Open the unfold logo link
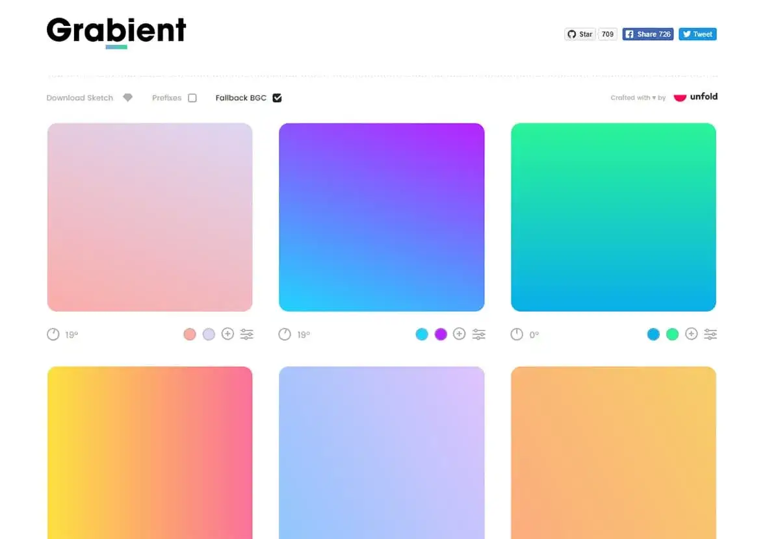The height and width of the screenshot is (539, 780). pos(695,97)
